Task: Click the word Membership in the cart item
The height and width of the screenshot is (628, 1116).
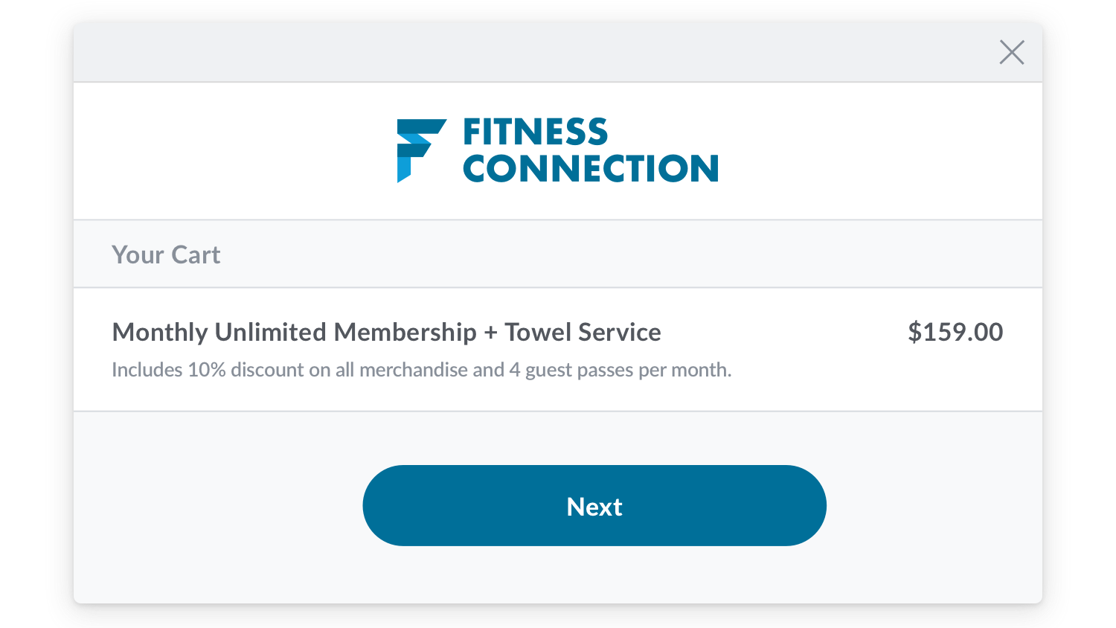Action: point(405,332)
